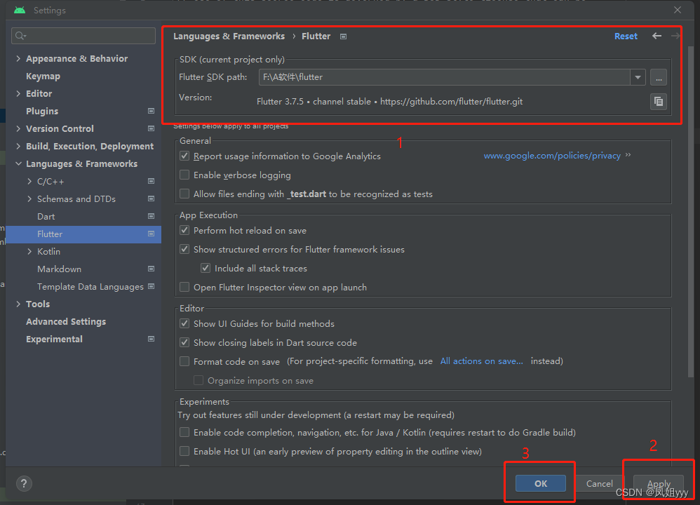Screen dimensions: 700x505
Task: Select Markdown settings page
Action: pyautogui.click(x=60, y=269)
